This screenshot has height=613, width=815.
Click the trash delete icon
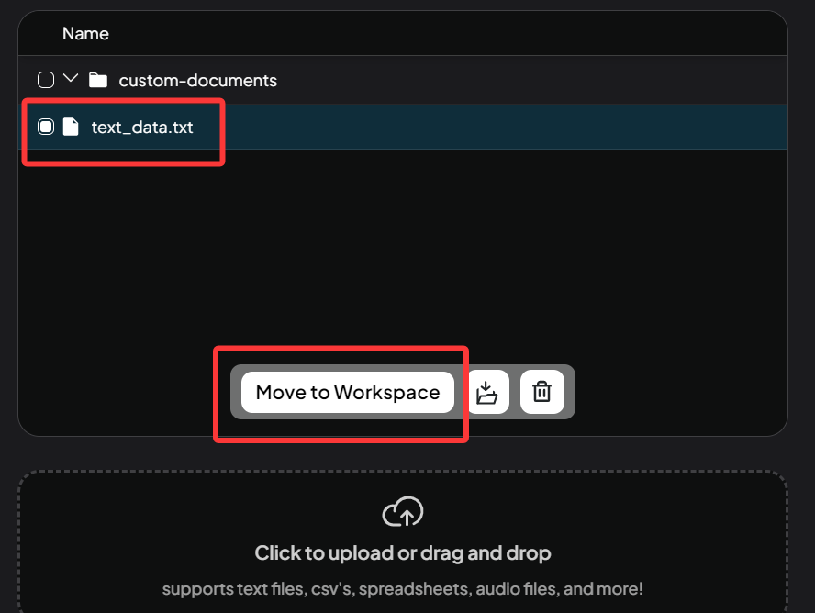coord(542,392)
